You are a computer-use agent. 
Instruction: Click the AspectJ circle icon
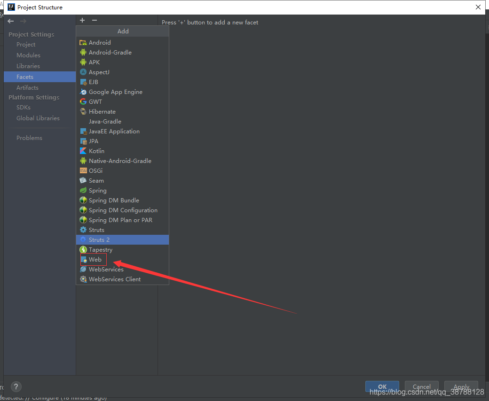point(83,72)
